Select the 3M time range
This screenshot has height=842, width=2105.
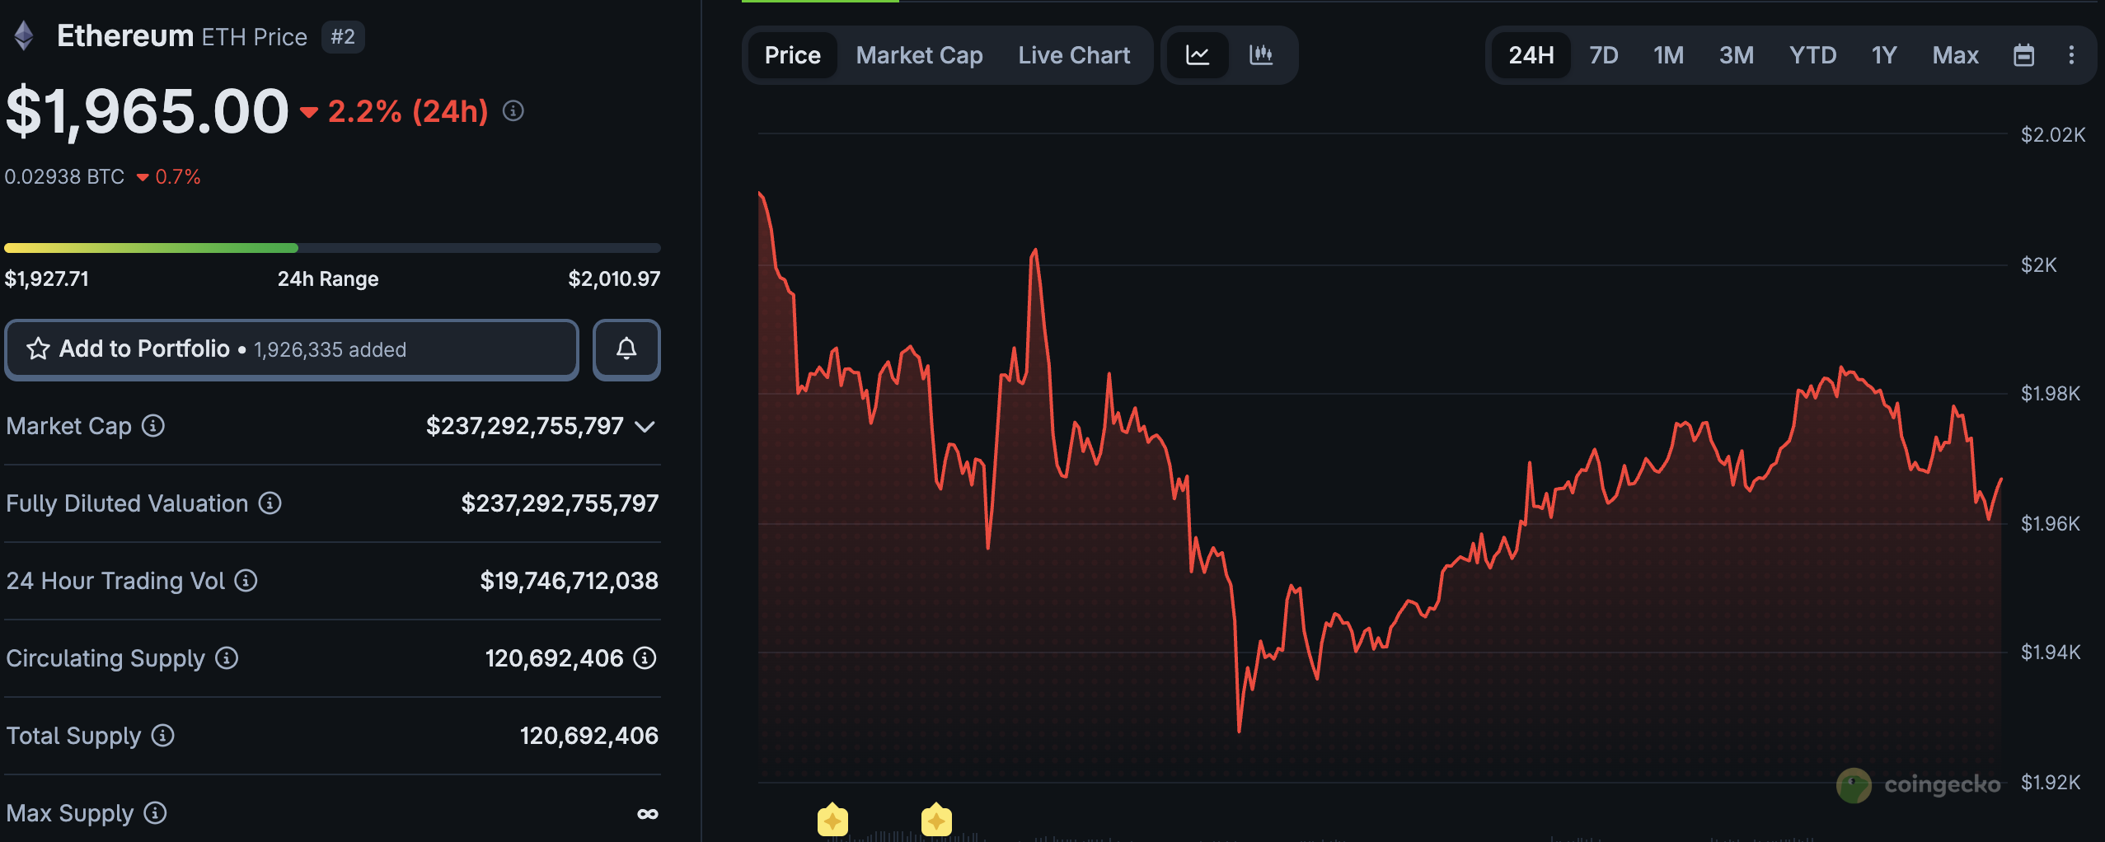1737,55
